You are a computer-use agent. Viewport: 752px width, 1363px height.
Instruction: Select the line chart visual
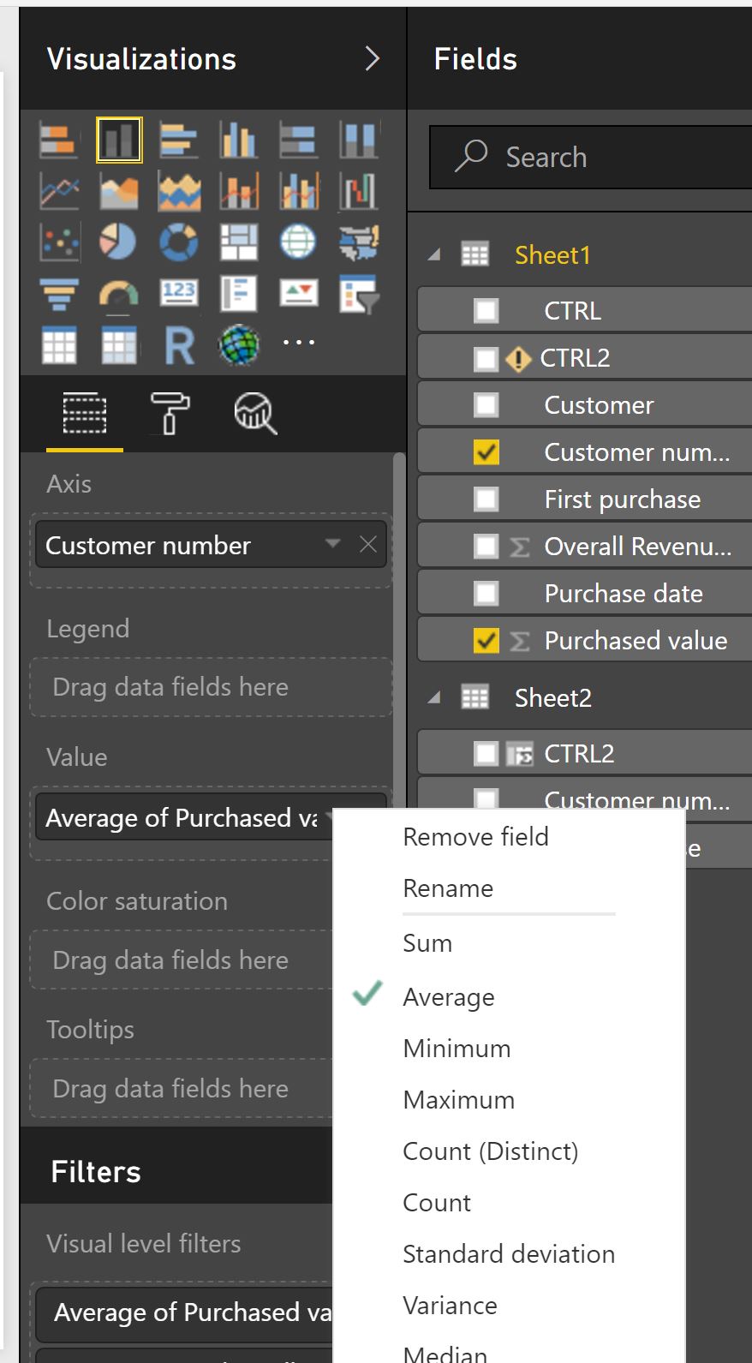[59, 192]
